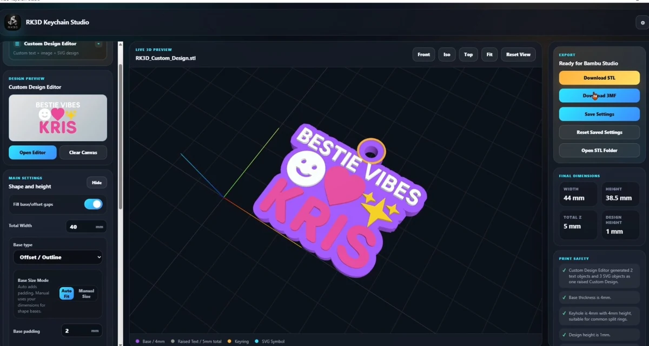Click the checkmark beside Base thickness note
The height and width of the screenshot is (346, 649).
pos(564,297)
